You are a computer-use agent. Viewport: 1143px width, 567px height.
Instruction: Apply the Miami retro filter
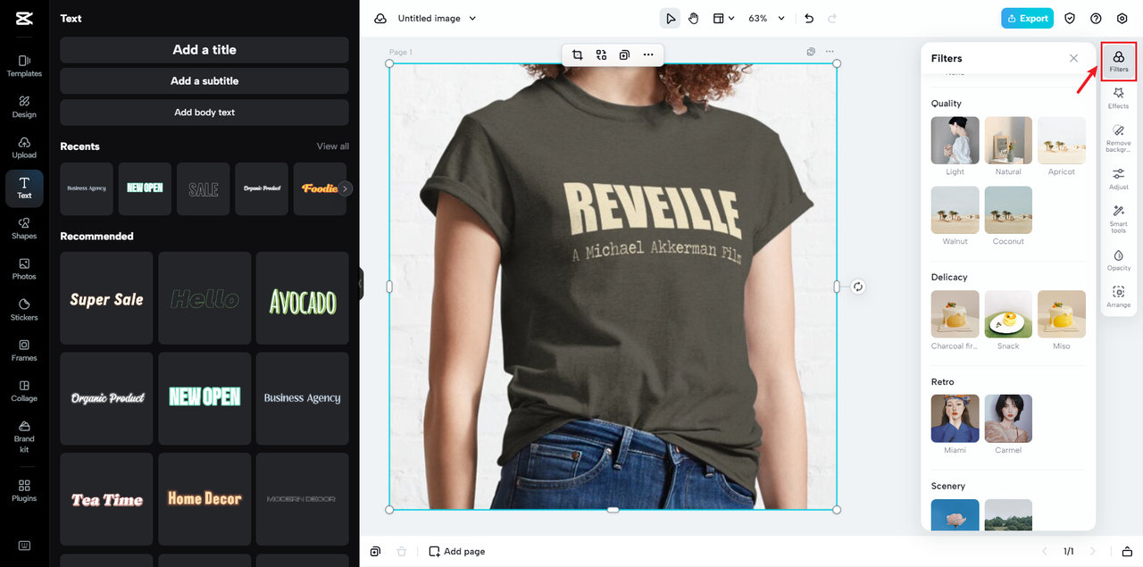pos(955,419)
